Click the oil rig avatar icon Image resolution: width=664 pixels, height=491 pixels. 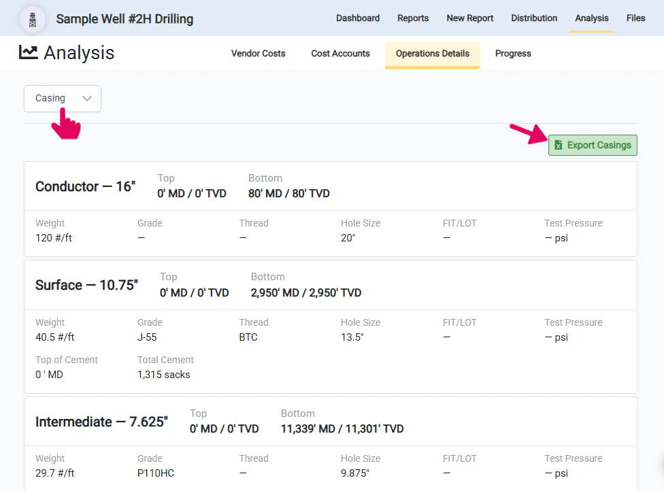32,19
